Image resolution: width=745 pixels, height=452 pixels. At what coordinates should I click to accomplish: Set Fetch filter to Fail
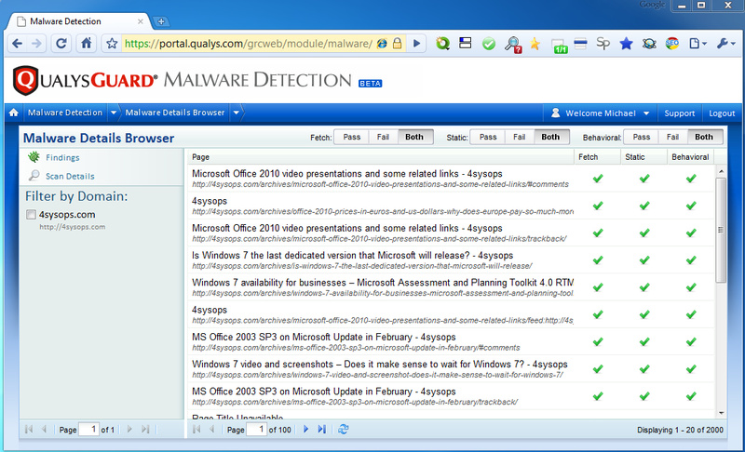tap(383, 137)
